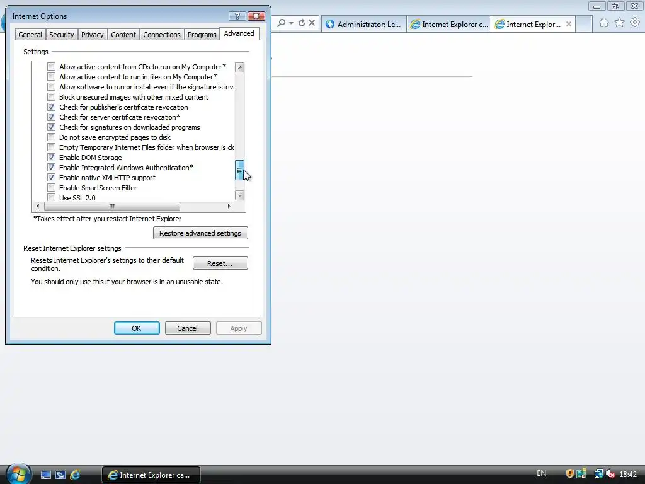Open the network tray icon
Screen dimensions: 645x484
(x=598, y=474)
